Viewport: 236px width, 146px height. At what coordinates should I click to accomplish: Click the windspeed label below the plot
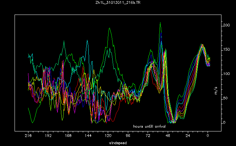coord(118,143)
